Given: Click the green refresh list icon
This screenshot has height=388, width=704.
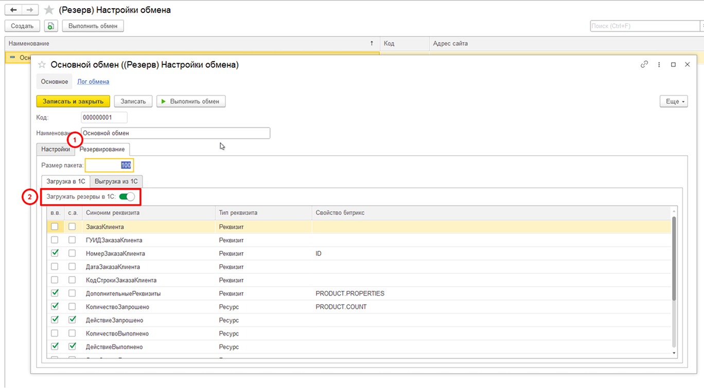Looking at the screenshot, I should pyautogui.click(x=50, y=26).
